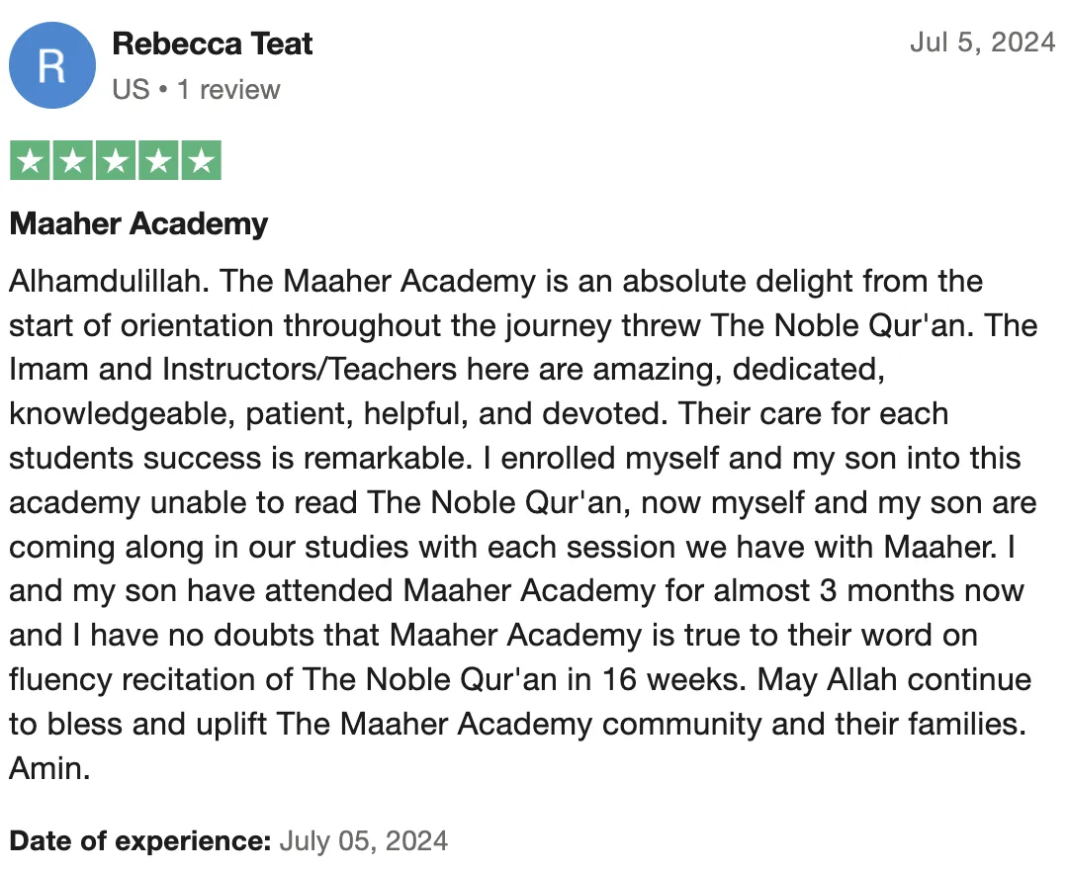Open Rebecca Teat's reviewer profile name

212,44
